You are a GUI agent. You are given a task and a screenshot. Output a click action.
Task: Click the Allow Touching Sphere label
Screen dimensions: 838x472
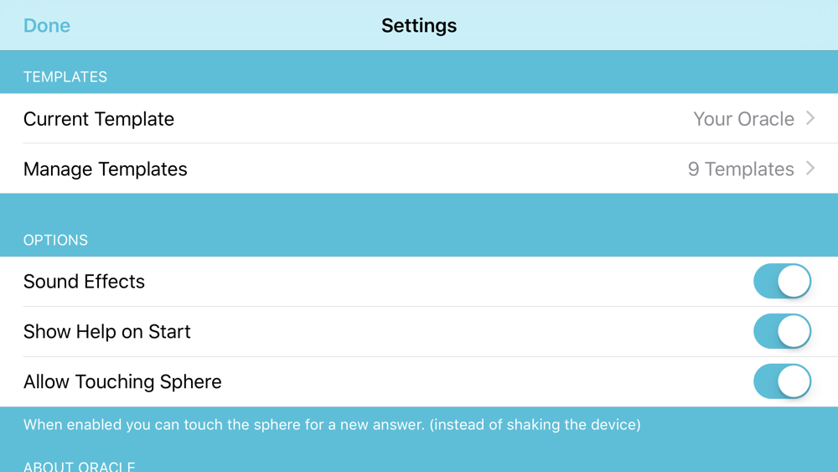(x=122, y=381)
